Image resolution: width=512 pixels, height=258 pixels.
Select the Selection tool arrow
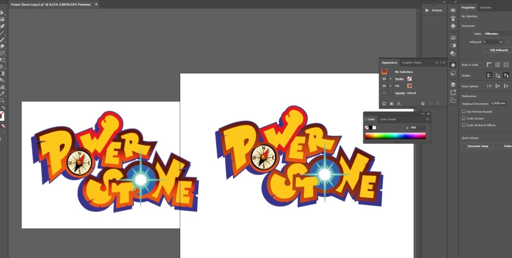click(x=2, y=12)
